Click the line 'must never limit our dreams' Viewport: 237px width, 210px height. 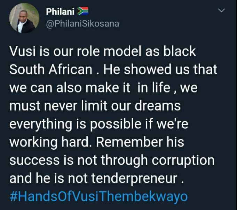point(95,106)
